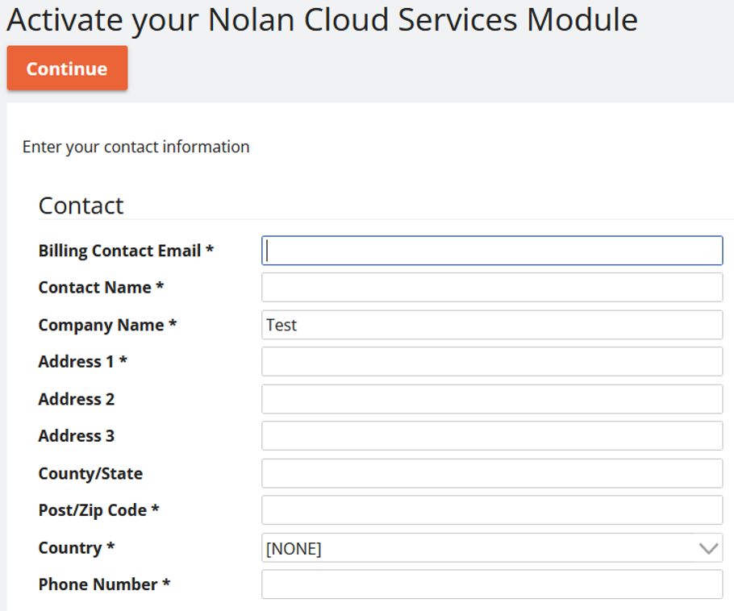
Task: Click the Country label text
Action: click(76, 548)
